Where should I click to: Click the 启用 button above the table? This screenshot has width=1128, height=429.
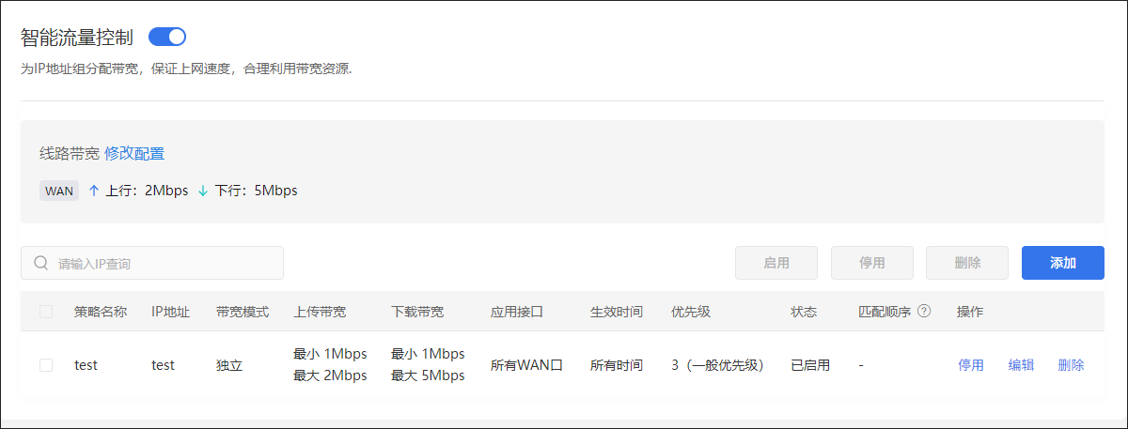(775, 263)
